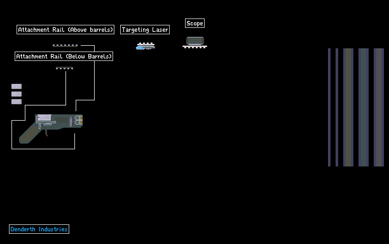389x244 pixels.
Task: Pick the scope attachment icon
Action: click(194, 43)
